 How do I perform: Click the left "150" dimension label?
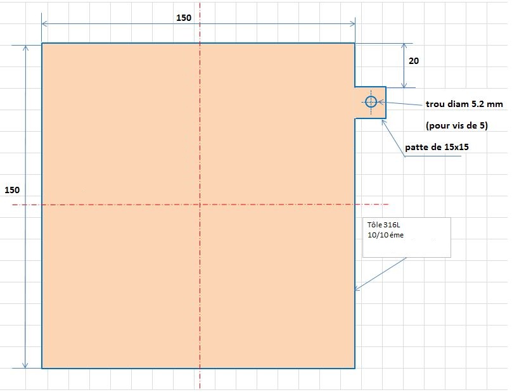12,190
